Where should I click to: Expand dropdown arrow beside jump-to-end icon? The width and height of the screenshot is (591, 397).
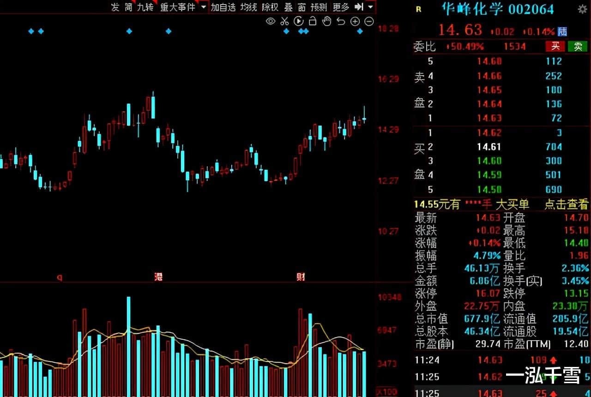[x=370, y=7]
